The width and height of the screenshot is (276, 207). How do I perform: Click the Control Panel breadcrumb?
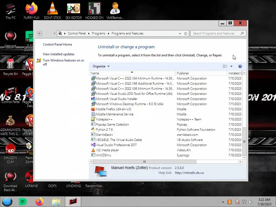pos(77,33)
